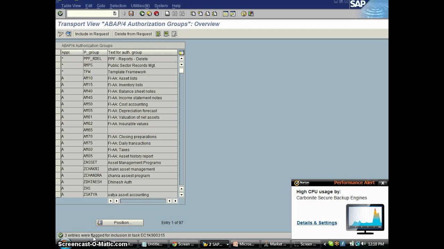Click the Create New Session icon
Viewport: 444px width, 249px height.
click(x=225, y=13)
